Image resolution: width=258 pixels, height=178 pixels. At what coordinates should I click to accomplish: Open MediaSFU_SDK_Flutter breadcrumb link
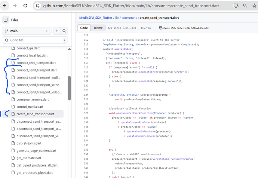[96, 18]
